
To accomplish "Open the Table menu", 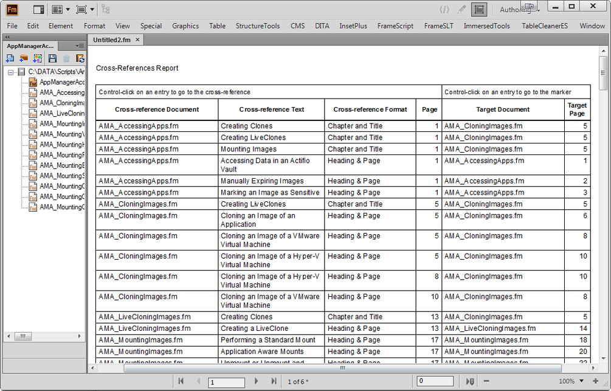I will pyautogui.click(x=217, y=26).
